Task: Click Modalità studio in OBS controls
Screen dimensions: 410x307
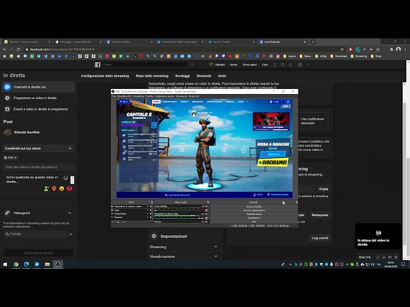Action: 254,214
